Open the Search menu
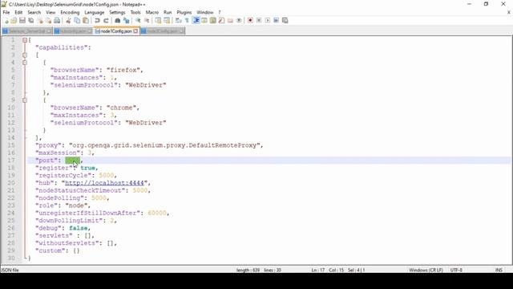513x289 pixels. click(34, 12)
